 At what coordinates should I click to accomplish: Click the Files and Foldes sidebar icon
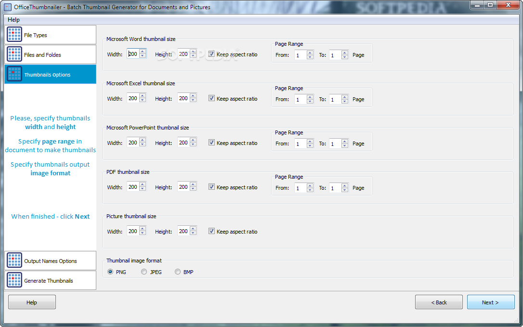pyautogui.click(x=14, y=54)
